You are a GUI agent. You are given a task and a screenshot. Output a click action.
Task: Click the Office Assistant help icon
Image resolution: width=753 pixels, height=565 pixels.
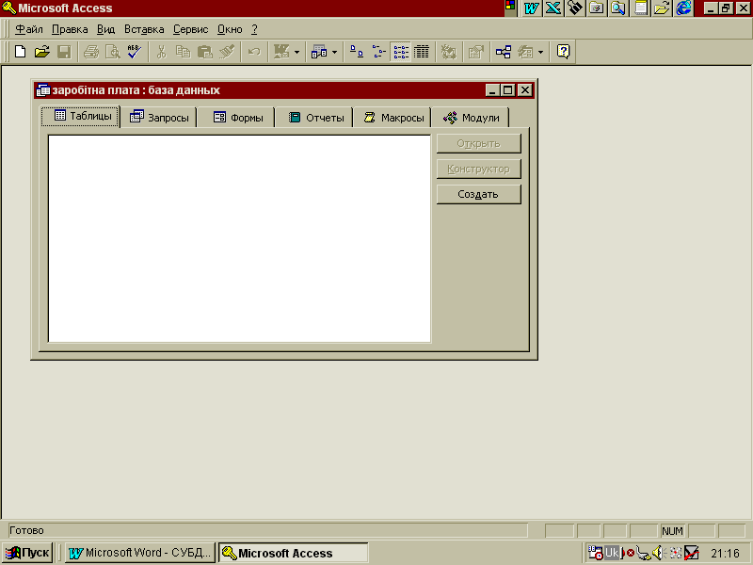pyautogui.click(x=563, y=52)
